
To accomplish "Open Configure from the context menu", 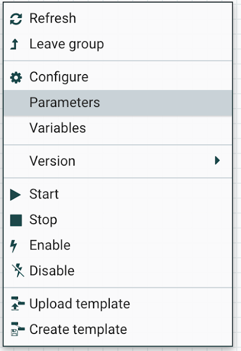I will pyautogui.click(x=59, y=77).
